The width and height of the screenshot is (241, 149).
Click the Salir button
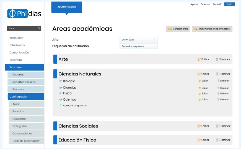pos(229,4)
